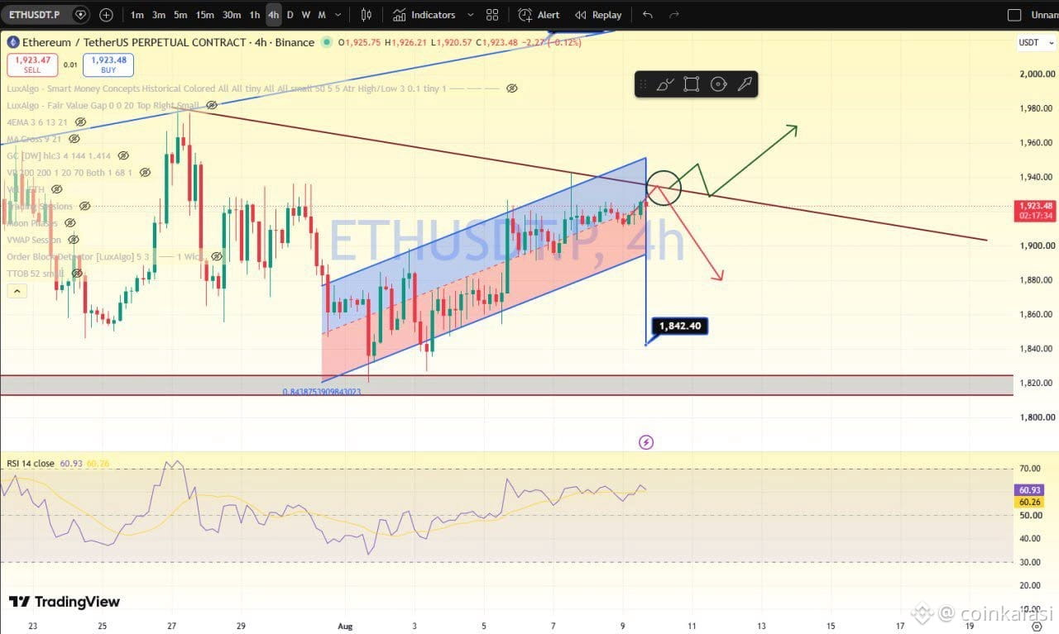Screen dimensions: 1059x634
Task: Click the blue BUY 1,923.48 button
Action: coord(108,64)
